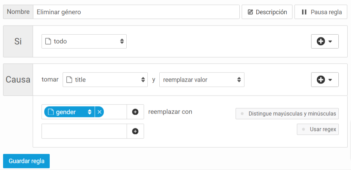
Task: Click the pause icon on the Pausa regla button
Action: [x=304, y=12]
